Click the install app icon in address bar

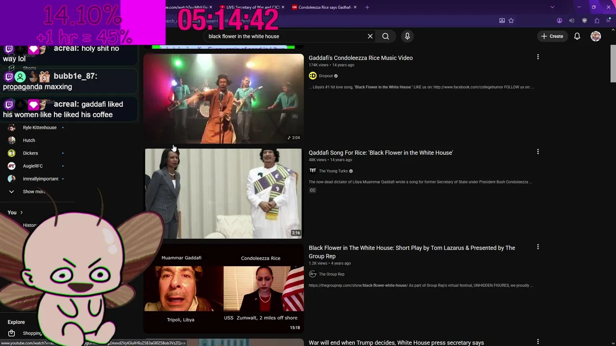click(x=502, y=21)
